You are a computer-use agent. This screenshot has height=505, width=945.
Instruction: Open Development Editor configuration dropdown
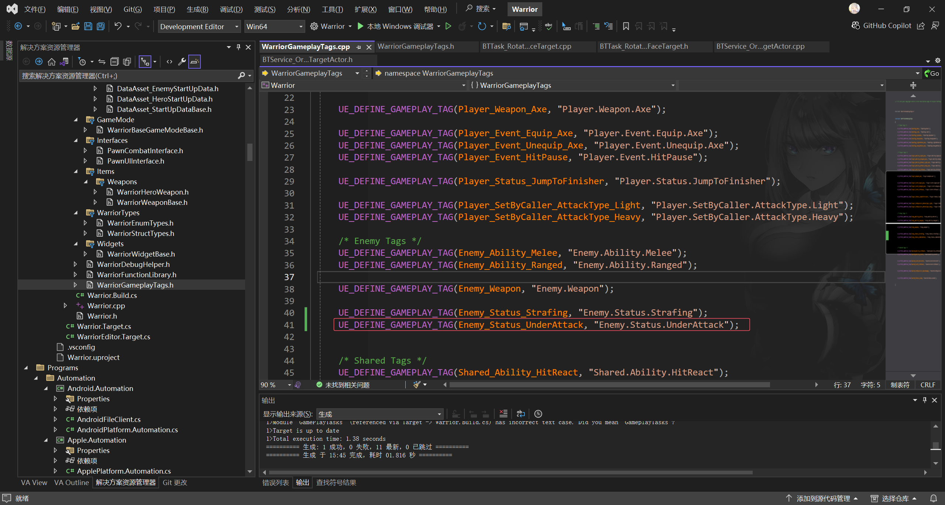point(199,27)
